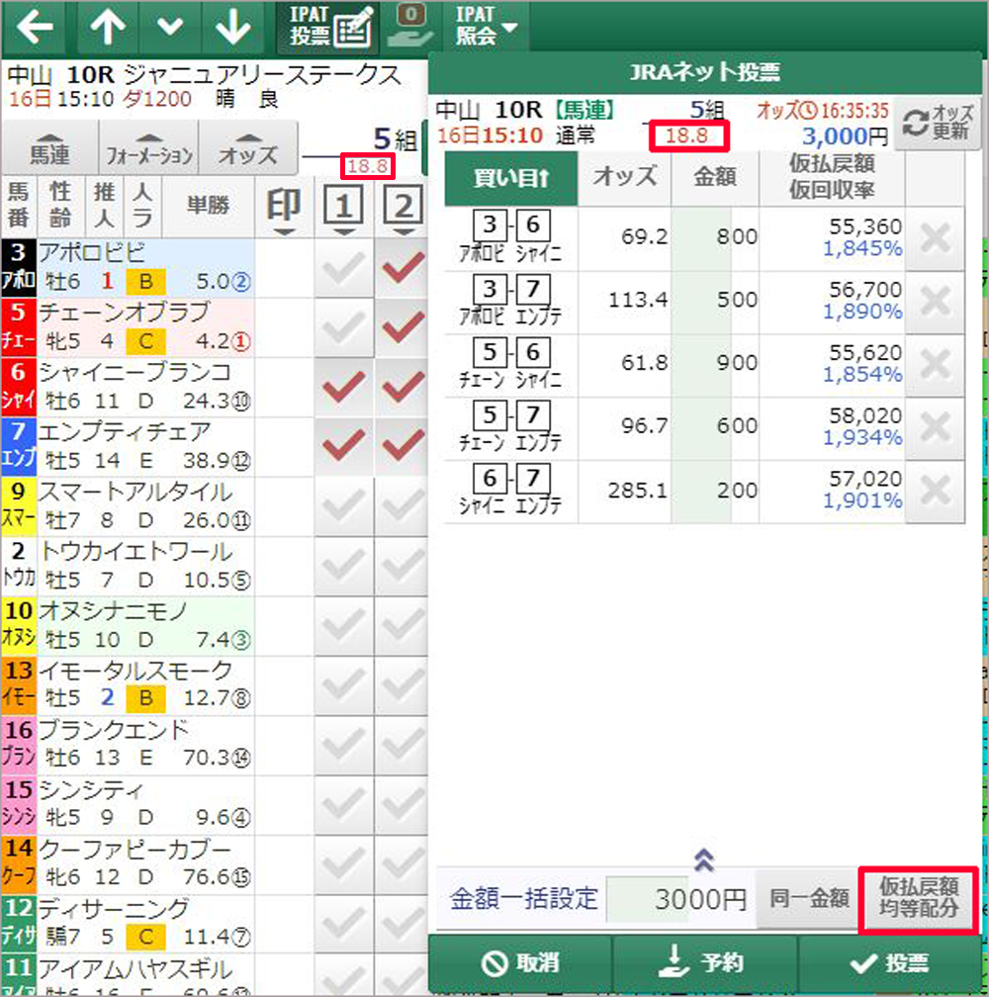Expand the column 1 header dropdown
The width and height of the screenshot is (989, 997).
343,210
